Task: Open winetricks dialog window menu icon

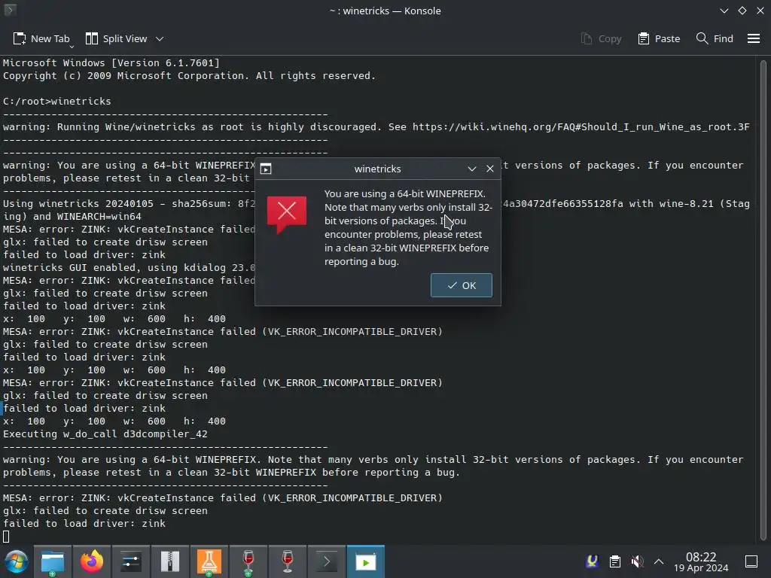Action: [x=266, y=169]
